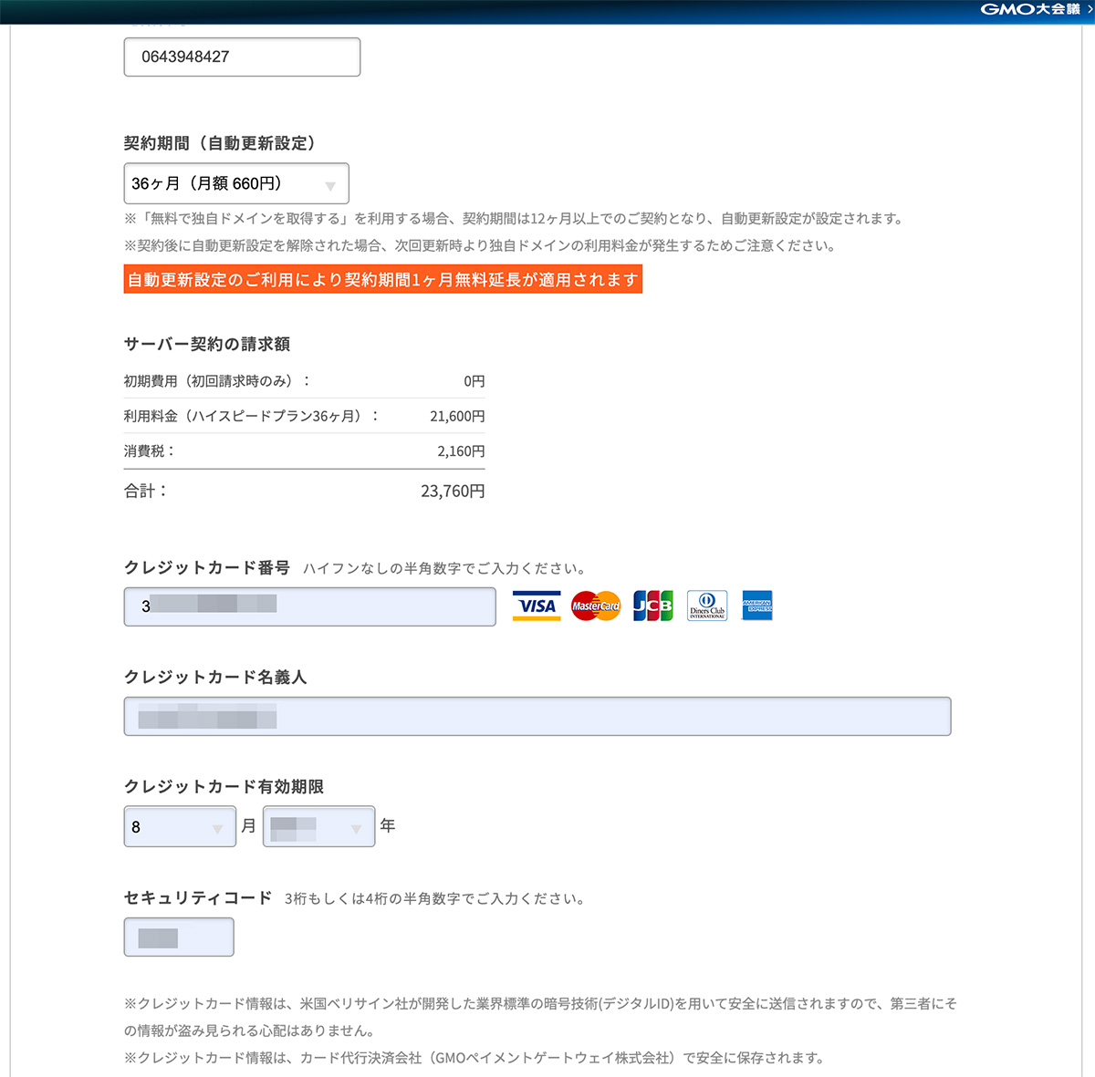The width and height of the screenshot is (1095, 1077).
Task: Click the クレジットカード名義人 input field
Action: [x=537, y=717]
